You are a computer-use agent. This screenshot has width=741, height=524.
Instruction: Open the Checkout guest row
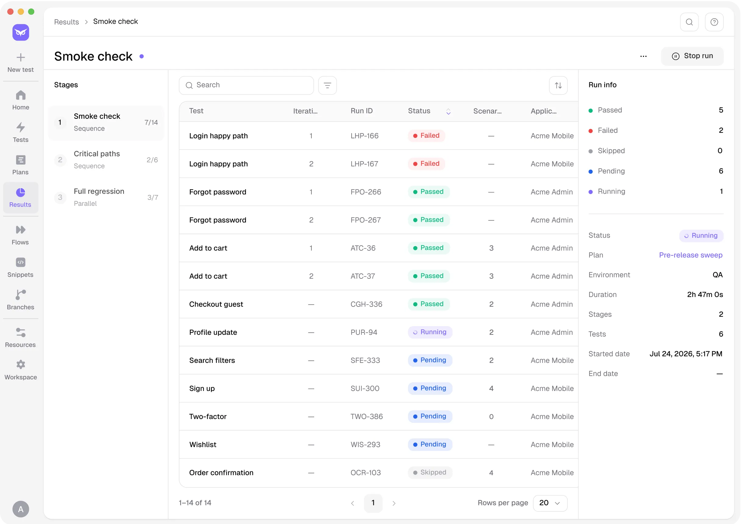point(378,304)
